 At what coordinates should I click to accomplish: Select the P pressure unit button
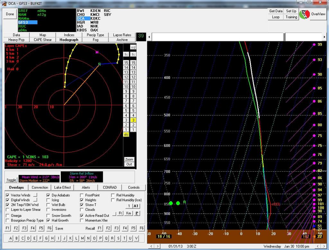click(137, 213)
